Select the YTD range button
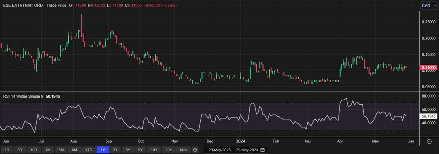The width and height of the screenshot is (439, 154). [88, 150]
